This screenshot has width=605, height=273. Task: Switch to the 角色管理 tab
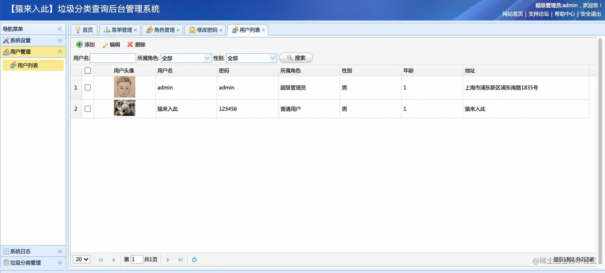click(161, 30)
